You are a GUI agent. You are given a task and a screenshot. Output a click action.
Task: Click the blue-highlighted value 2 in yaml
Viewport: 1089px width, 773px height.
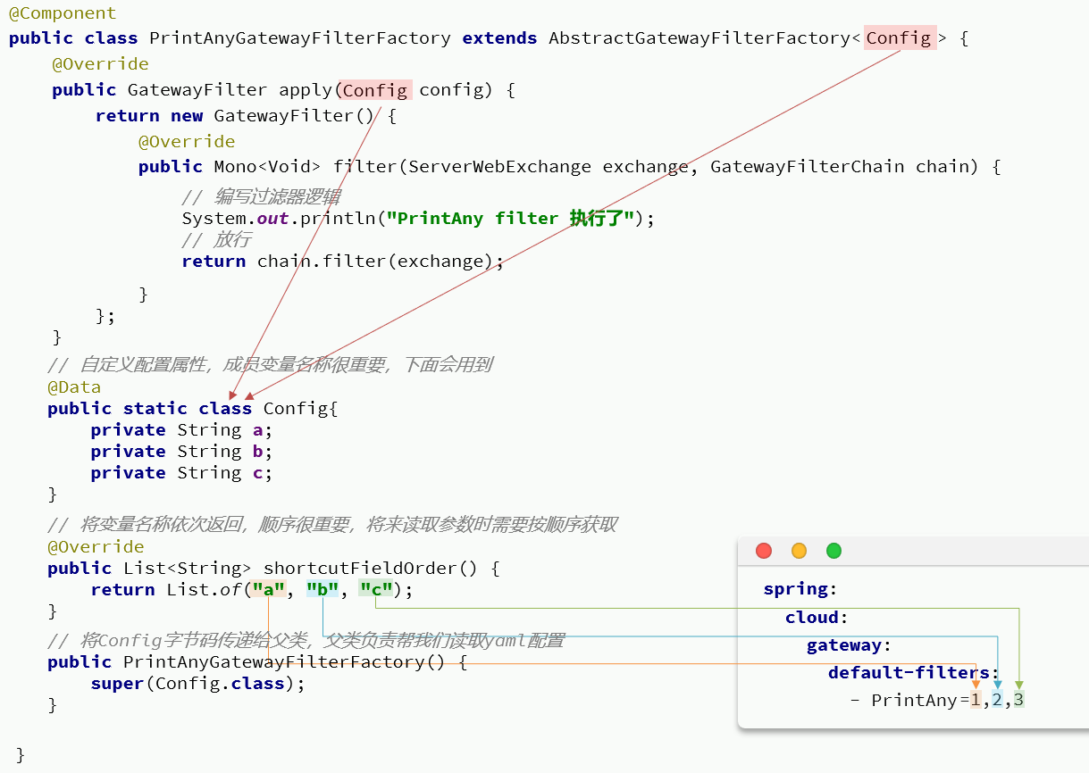997,700
